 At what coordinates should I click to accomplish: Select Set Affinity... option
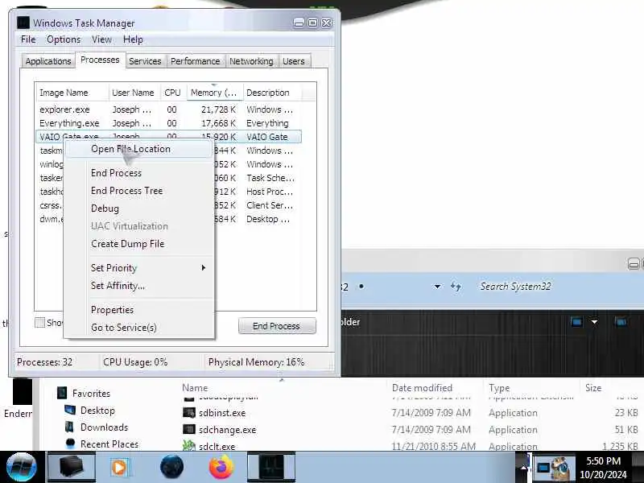[x=138, y=286]
